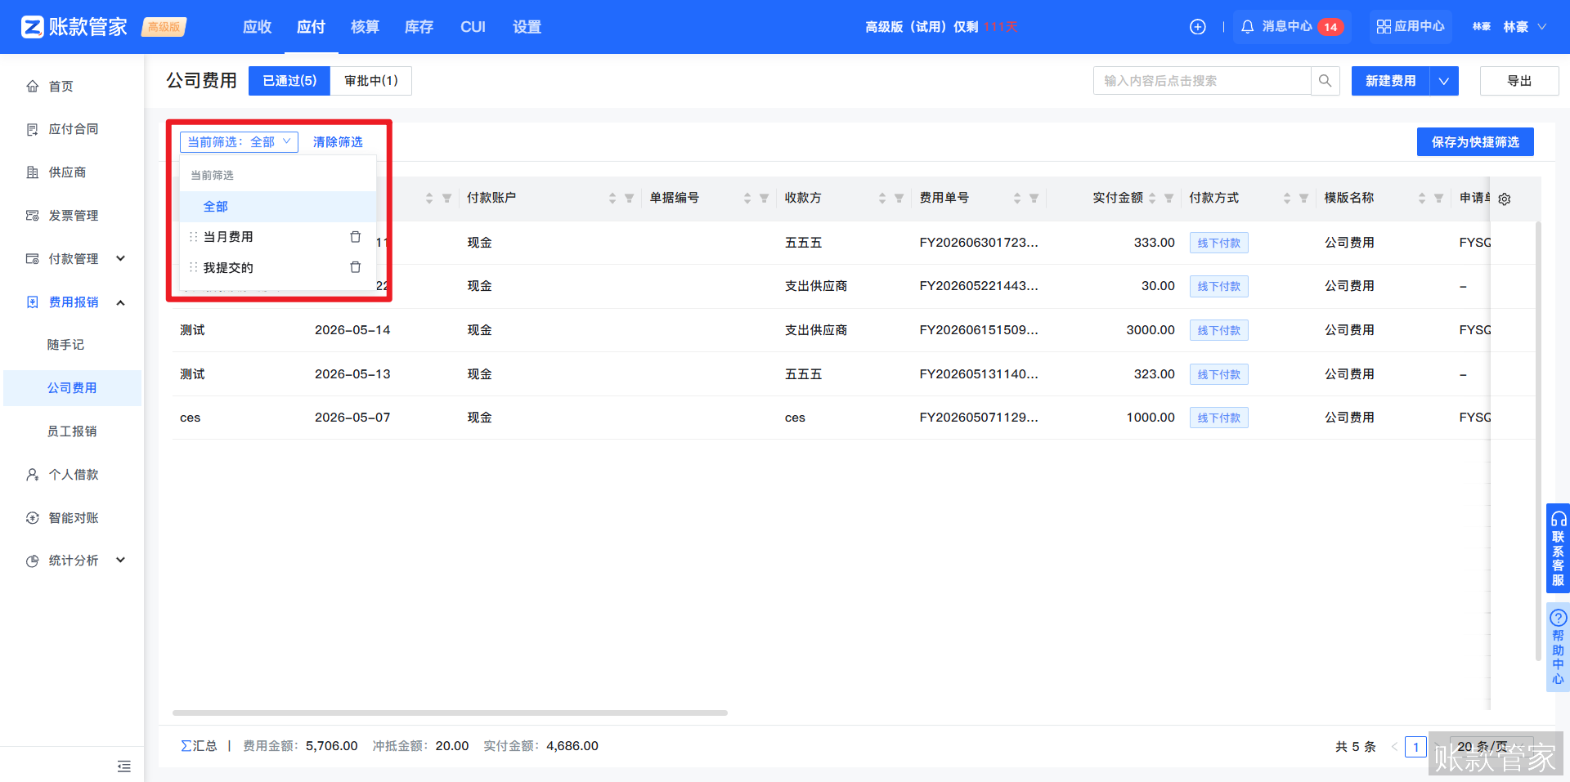1570x782 pixels.
Task: Open the message center bell icon
Action: point(1247,27)
